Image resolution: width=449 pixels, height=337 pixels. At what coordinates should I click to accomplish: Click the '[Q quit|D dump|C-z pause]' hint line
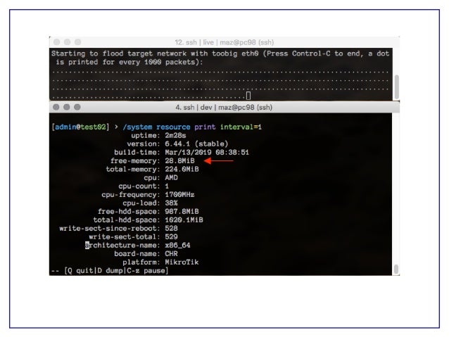[116, 271]
